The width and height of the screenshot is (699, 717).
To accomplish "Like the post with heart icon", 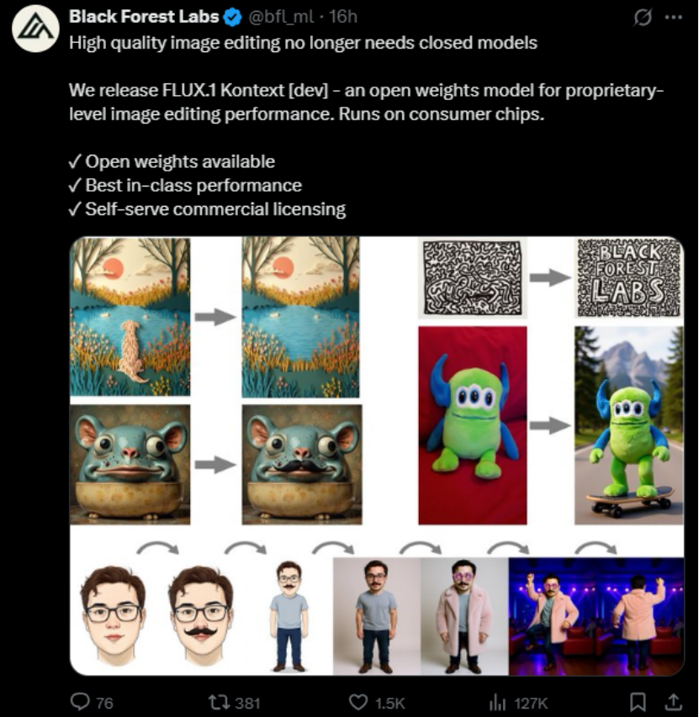I will coord(357,702).
